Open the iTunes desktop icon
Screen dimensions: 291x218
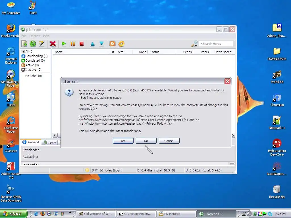click(11, 100)
